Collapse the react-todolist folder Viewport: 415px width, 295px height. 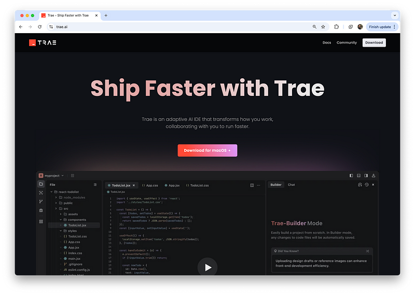click(x=51, y=192)
